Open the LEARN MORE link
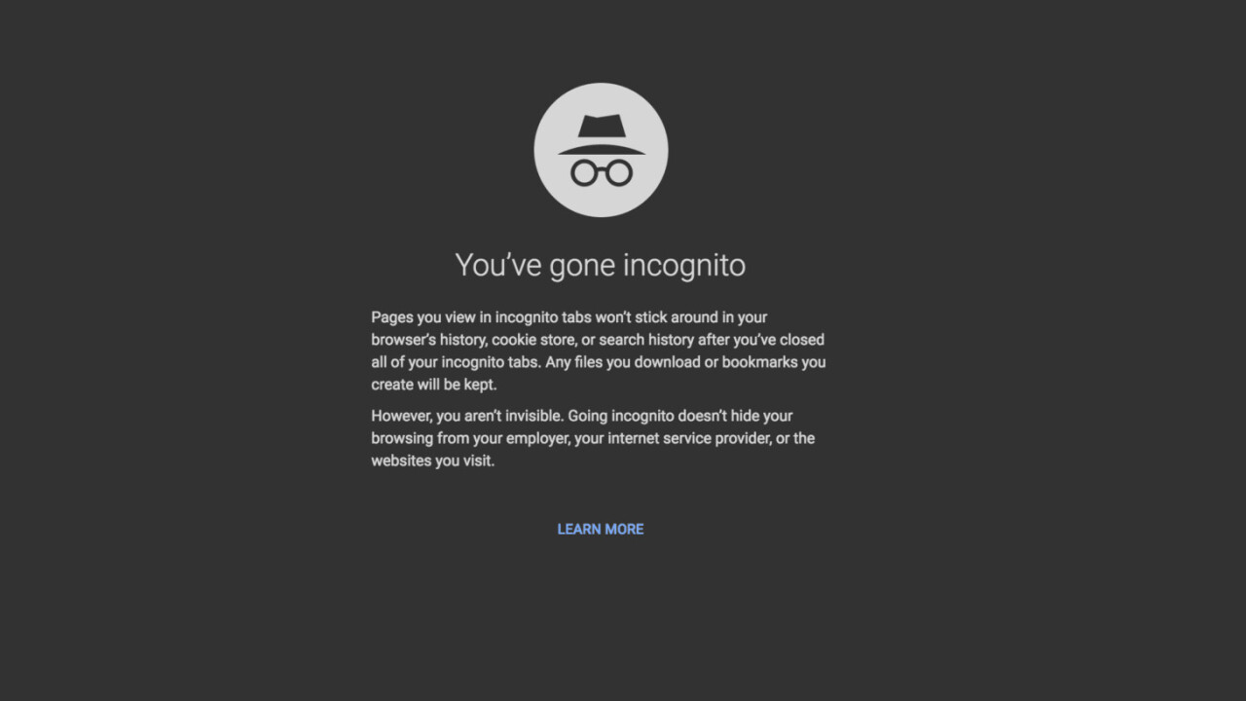Viewport: 1246px width, 701px height. pyautogui.click(x=600, y=530)
